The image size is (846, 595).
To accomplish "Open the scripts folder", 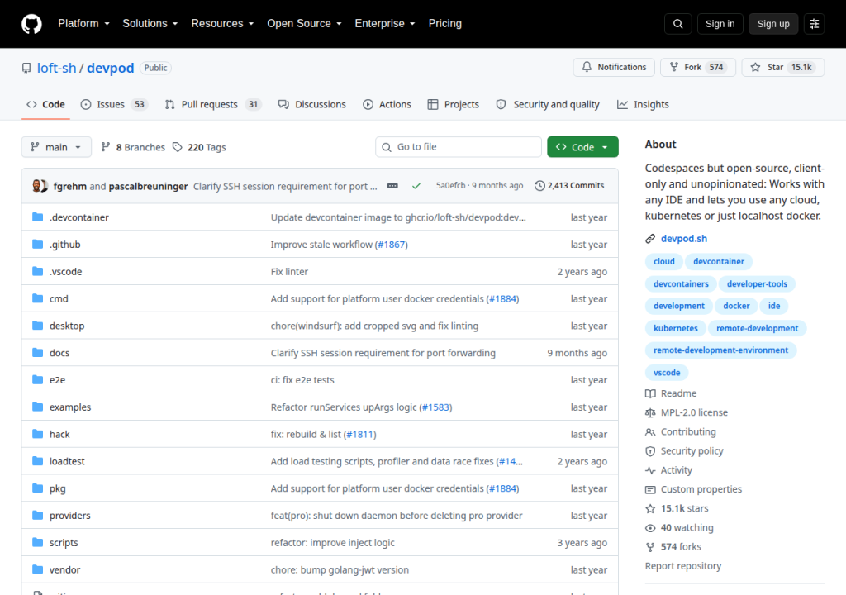I will pos(64,543).
